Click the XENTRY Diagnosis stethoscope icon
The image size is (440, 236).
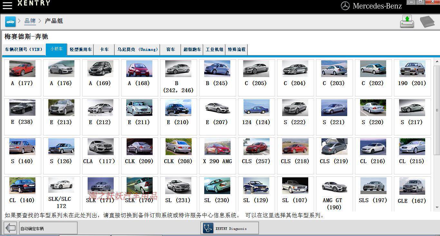208,228
